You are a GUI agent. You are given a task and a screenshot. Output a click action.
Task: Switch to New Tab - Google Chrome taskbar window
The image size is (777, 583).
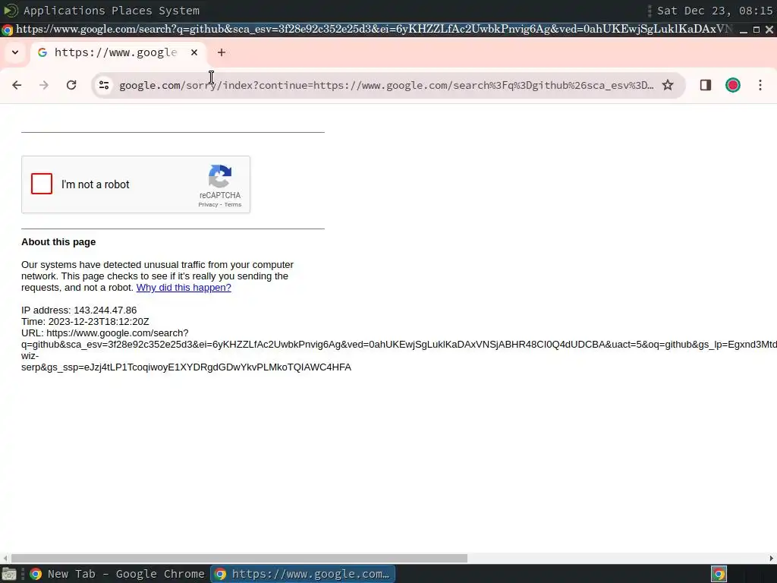pyautogui.click(x=118, y=574)
